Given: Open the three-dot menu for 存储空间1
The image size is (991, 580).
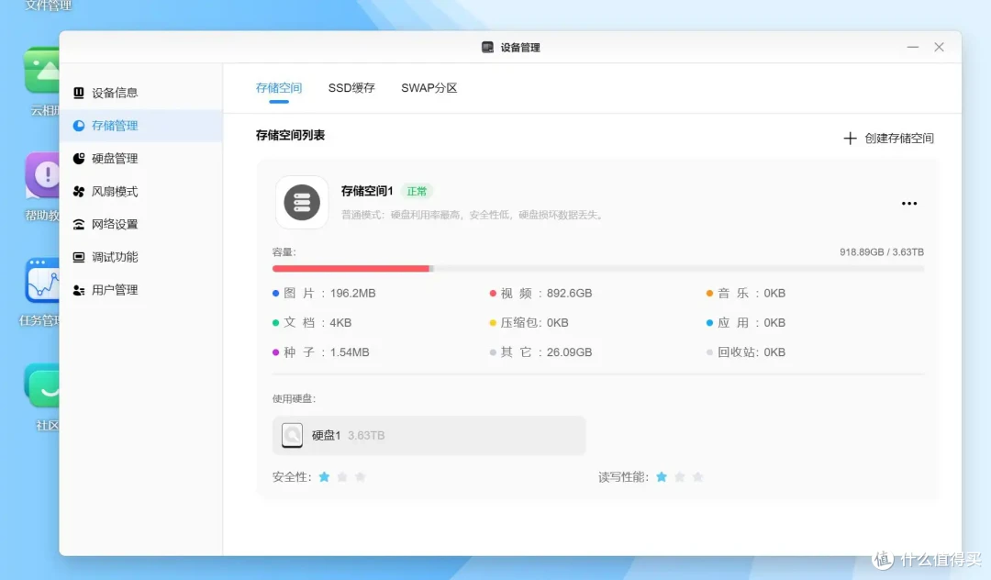Looking at the screenshot, I should coord(908,204).
